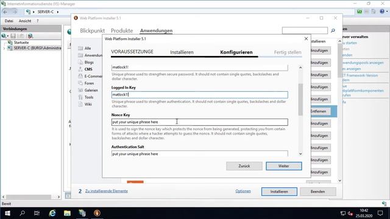Select the Galerien category
This screenshot has width=390, height=219.
91,90
